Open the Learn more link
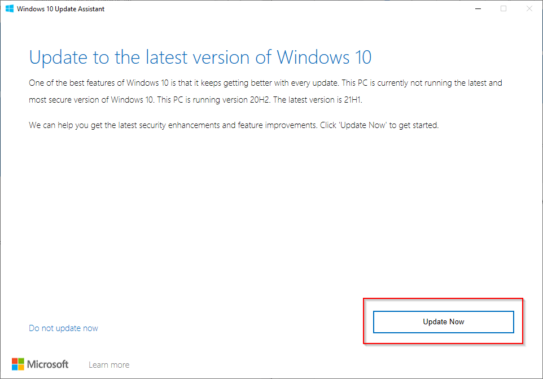 tap(109, 365)
